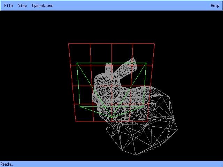Click the Ready. status bar text
The width and height of the screenshot is (223, 167).
7,164
